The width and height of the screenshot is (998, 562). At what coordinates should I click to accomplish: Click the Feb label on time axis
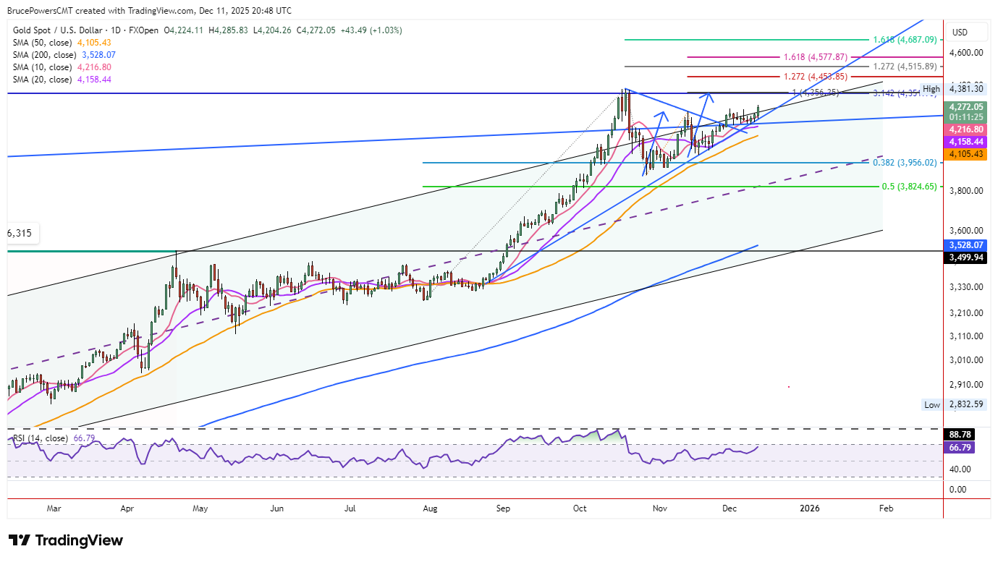pyautogui.click(x=886, y=508)
